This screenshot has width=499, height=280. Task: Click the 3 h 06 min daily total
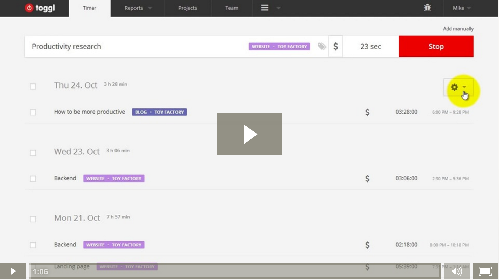point(118,150)
